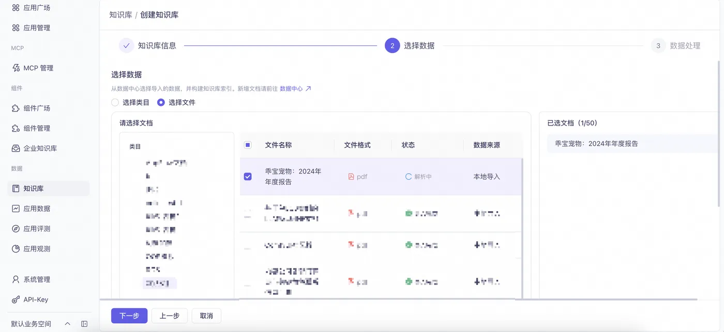724x332 pixels.
Task: Open 组件广场 via its puzzle icon
Action: coord(16,108)
